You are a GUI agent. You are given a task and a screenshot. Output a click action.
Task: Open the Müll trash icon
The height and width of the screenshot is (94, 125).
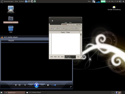tap(11, 29)
